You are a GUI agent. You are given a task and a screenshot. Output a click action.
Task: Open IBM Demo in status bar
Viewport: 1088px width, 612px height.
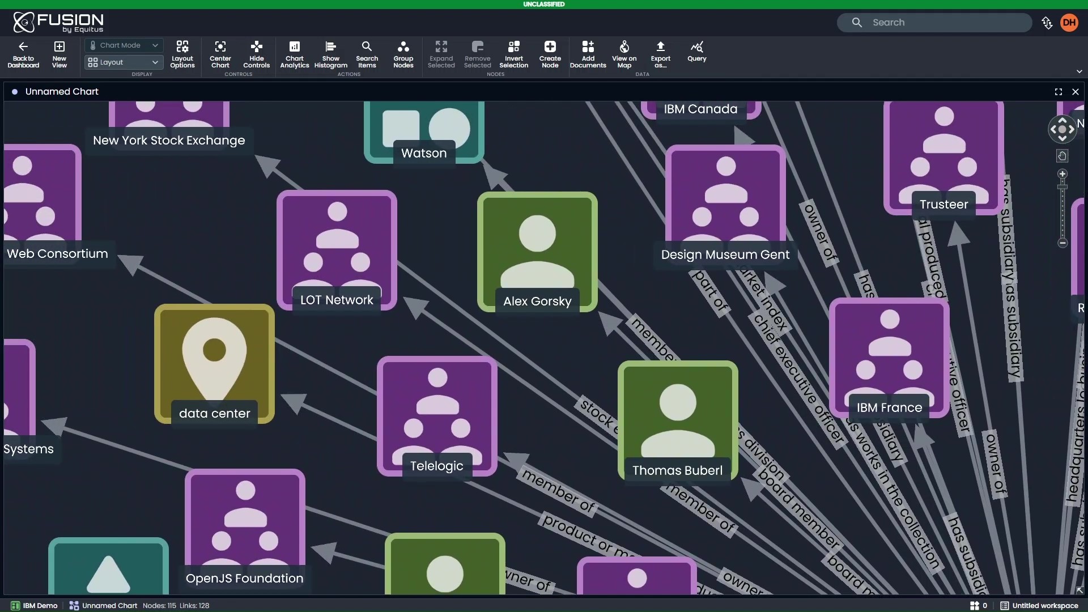coord(34,606)
